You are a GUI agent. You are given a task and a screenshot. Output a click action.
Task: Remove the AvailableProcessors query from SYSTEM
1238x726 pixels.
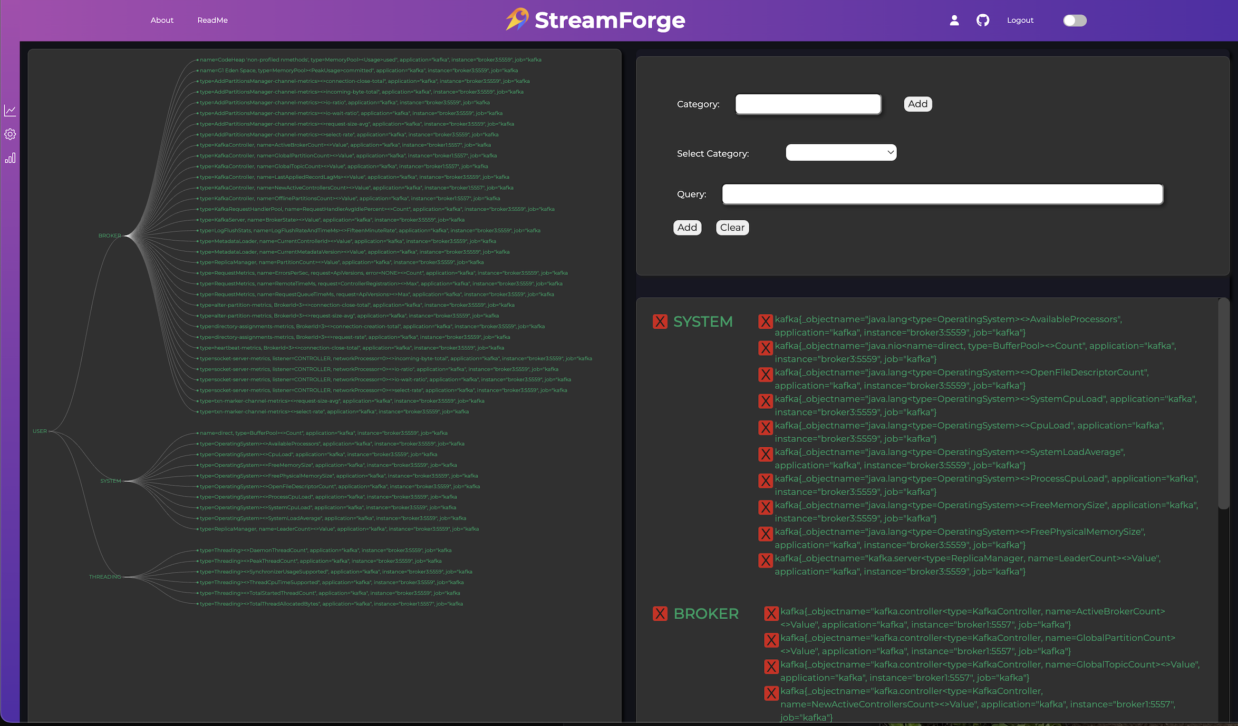[x=766, y=321]
